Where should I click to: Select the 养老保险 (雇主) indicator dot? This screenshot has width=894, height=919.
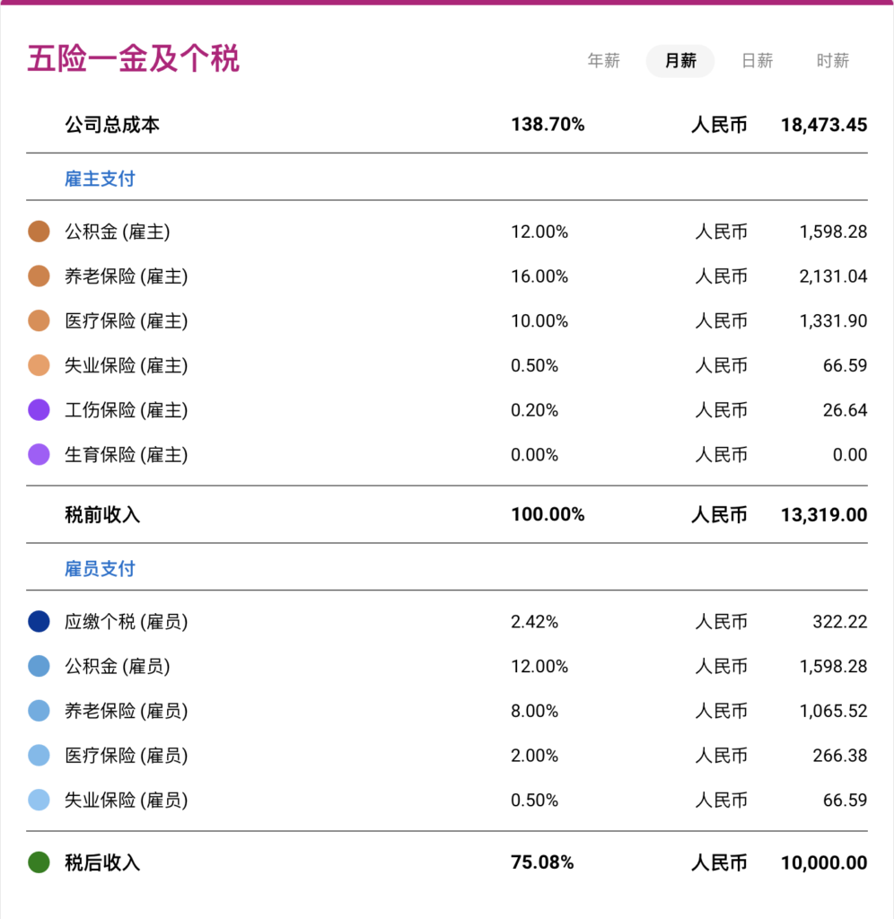click(x=39, y=276)
